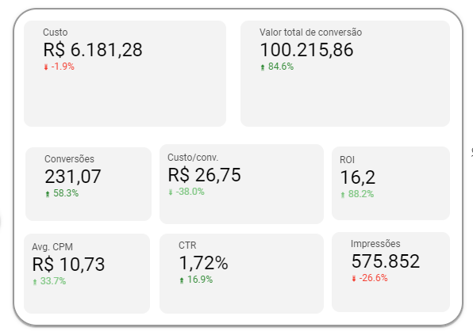Click the red down arrow beside -26.6%
Viewport: 473px width, 335px height.
(354, 279)
